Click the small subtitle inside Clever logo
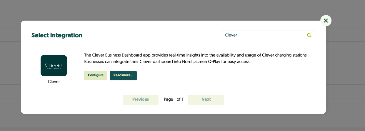 click(54, 68)
